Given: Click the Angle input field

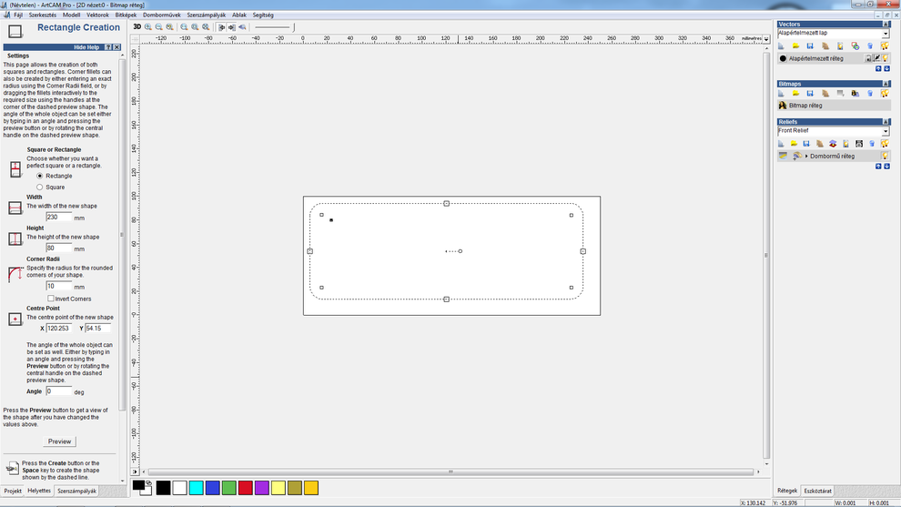Looking at the screenshot, I should click(58, 390).
